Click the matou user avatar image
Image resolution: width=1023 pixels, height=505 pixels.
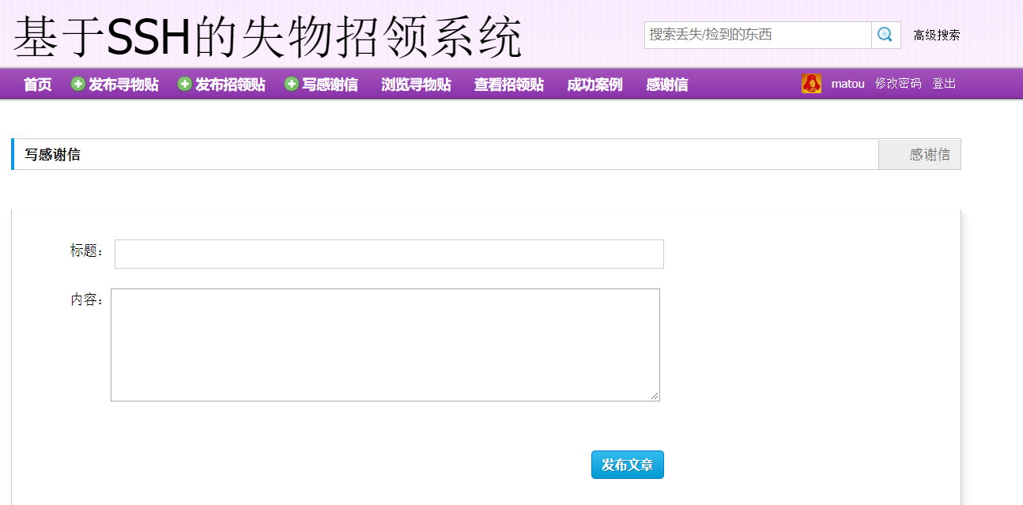click(812, 83)
